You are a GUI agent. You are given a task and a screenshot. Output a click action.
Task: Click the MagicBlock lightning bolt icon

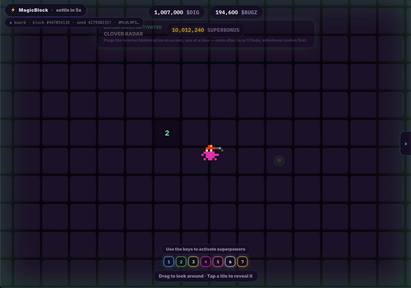tap(13, 10)
